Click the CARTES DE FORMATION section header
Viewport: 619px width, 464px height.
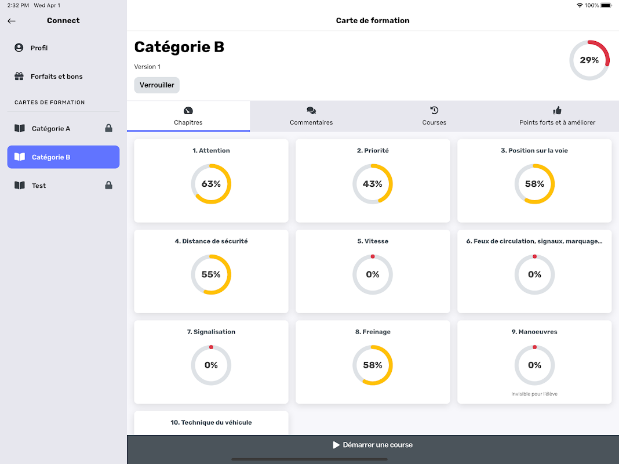(x=50, y=102)
